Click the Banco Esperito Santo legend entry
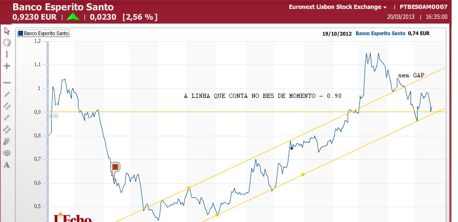 [x=44, y=34]
